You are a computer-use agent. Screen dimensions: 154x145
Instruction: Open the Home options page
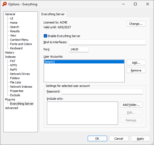[14, 23]
